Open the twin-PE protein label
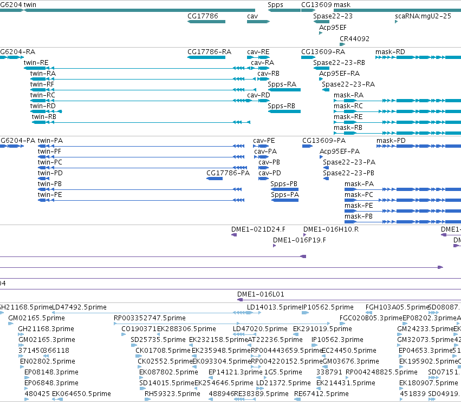Screen dimensions: 461x402 pyautogui.click(x=50, y=195)
